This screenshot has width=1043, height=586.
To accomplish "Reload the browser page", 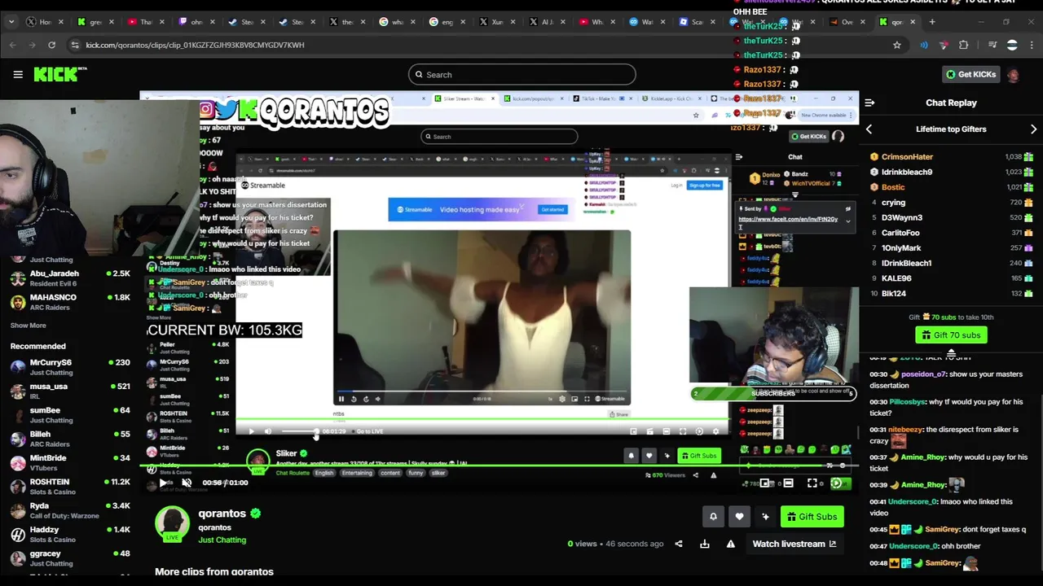I will pos(51,45).
